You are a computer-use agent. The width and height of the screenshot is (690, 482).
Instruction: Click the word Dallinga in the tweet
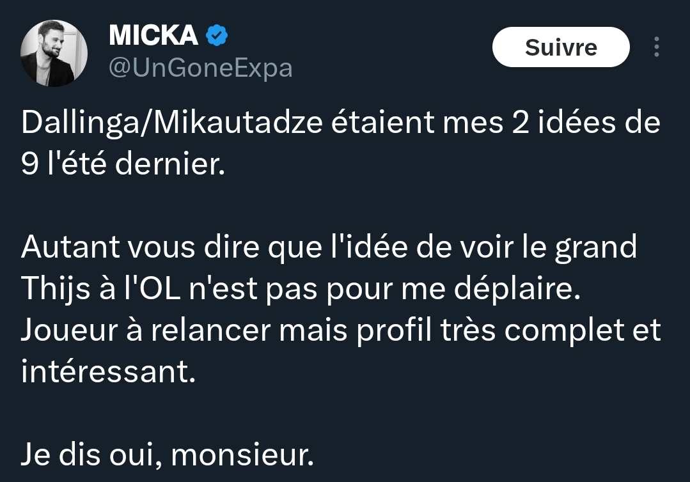80,123
